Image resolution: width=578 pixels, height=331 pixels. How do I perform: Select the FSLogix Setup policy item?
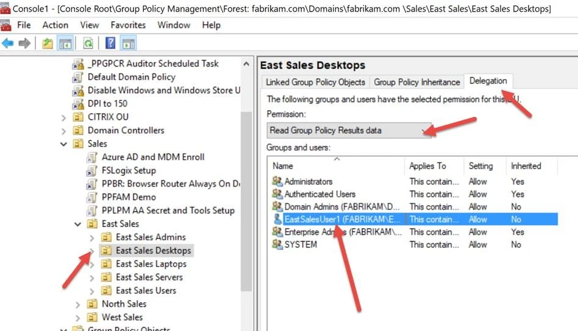point(128,170)
